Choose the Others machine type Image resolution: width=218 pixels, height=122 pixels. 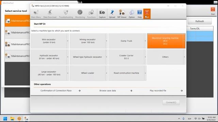point(165,57)
